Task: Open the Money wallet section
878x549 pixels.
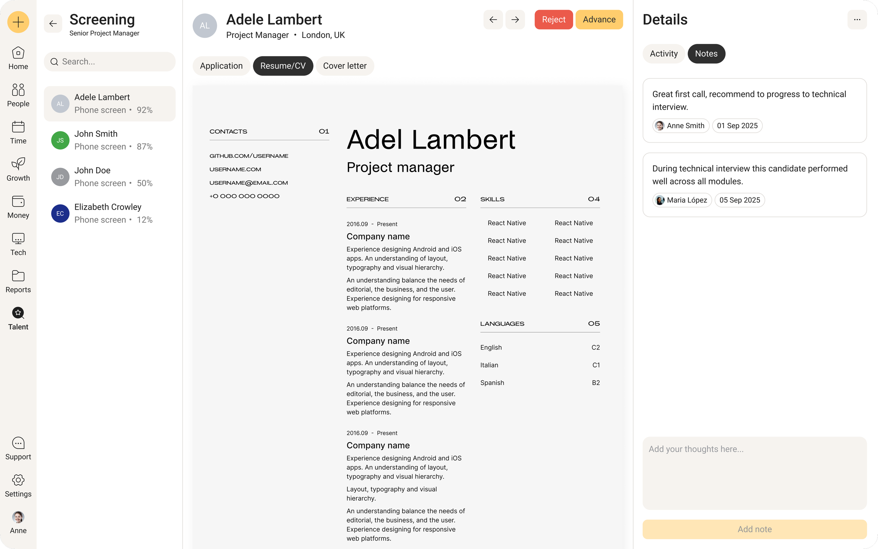Action: 18,207
